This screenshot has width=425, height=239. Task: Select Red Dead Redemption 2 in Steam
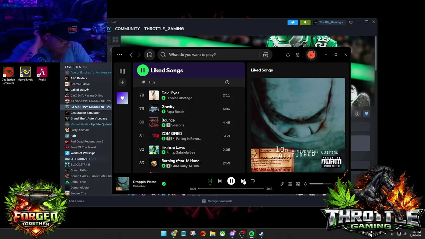(x=87, y=141)
